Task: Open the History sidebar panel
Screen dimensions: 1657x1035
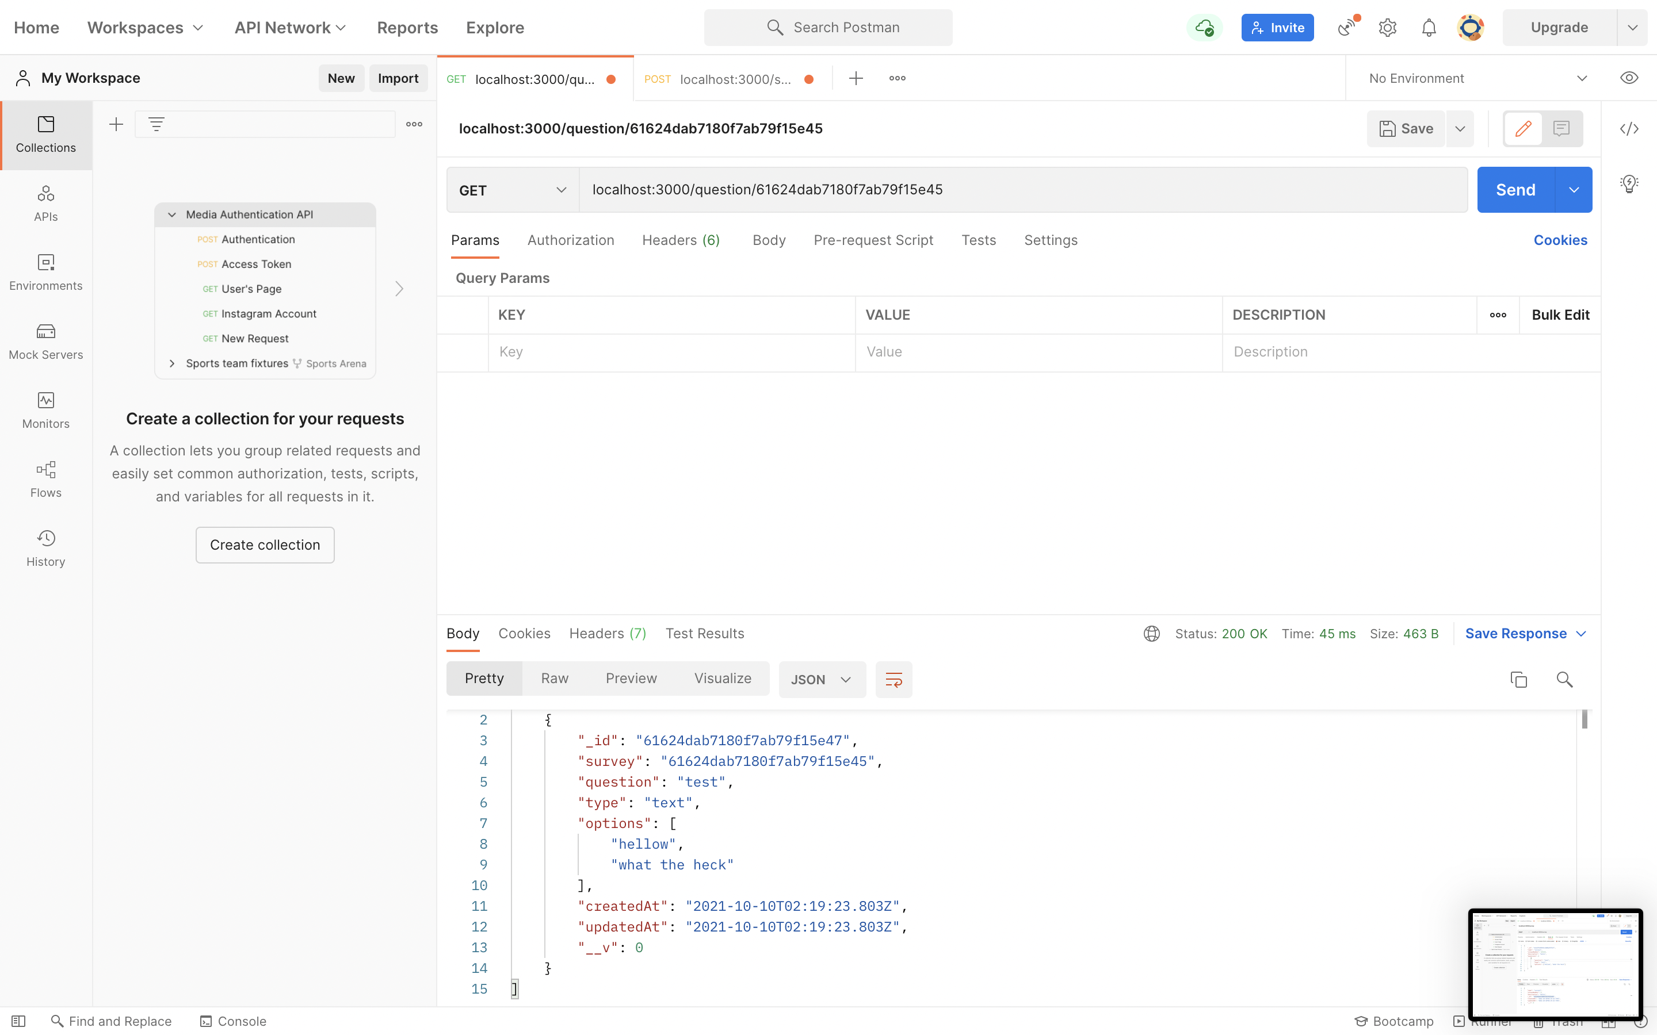Action: (46, 549)
